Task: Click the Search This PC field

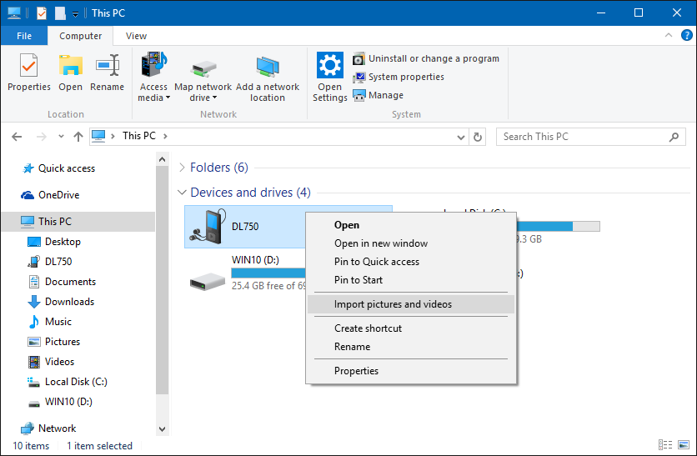Action: [x=591, y=137]
